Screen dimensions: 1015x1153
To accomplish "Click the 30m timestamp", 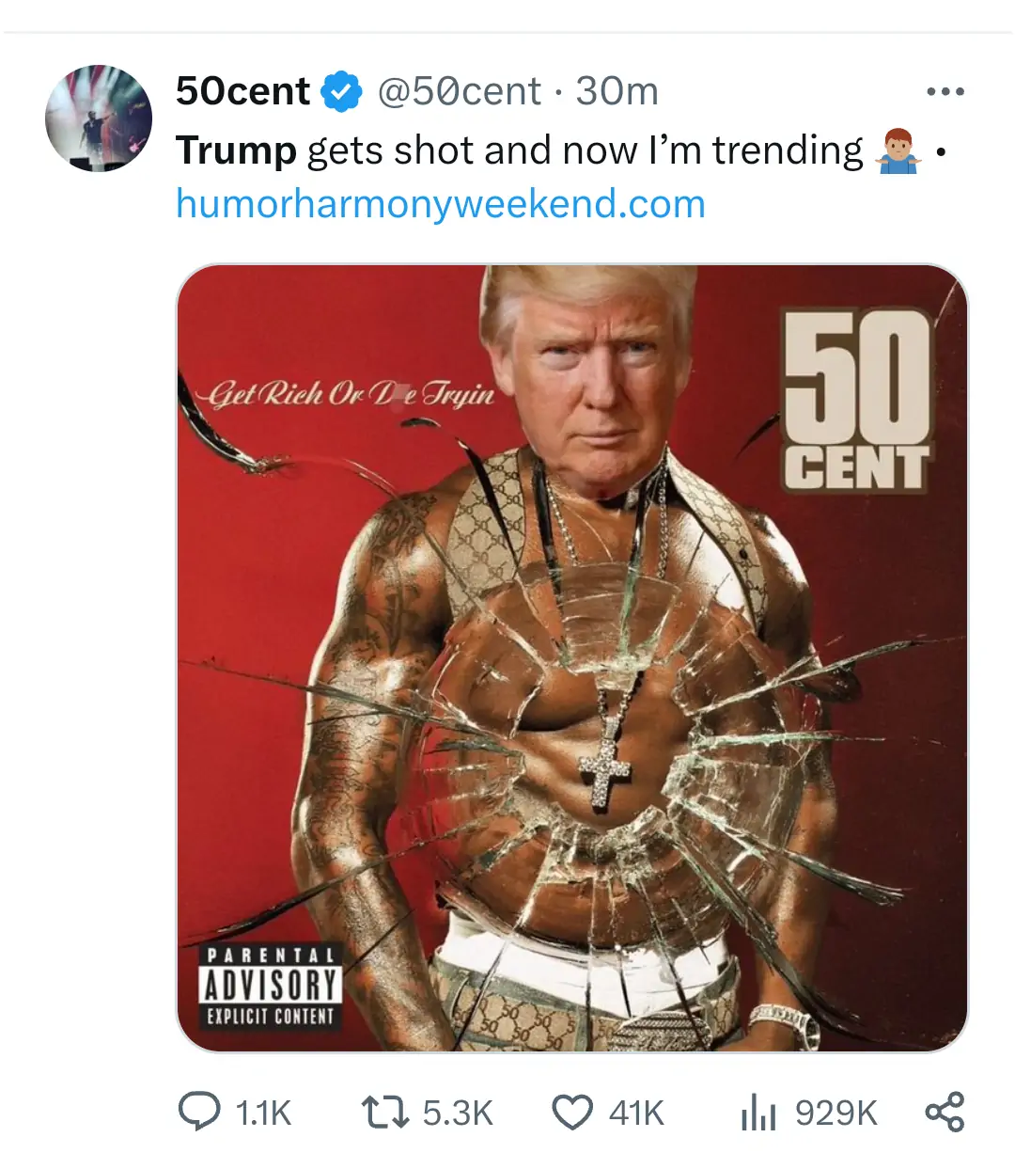I will click(617, 91).
